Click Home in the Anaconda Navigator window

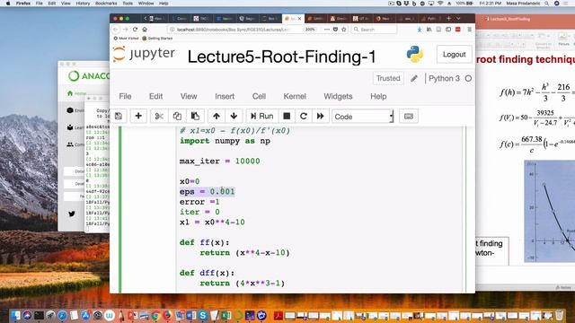point(77,93)
